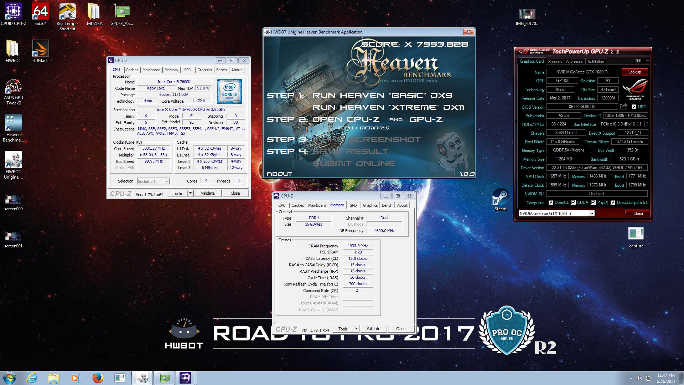Image resolution: width=684 pixels, height=385 pixels.
Task: Click the ABOUT link in Heaven window
Action: tap(279, 174)
